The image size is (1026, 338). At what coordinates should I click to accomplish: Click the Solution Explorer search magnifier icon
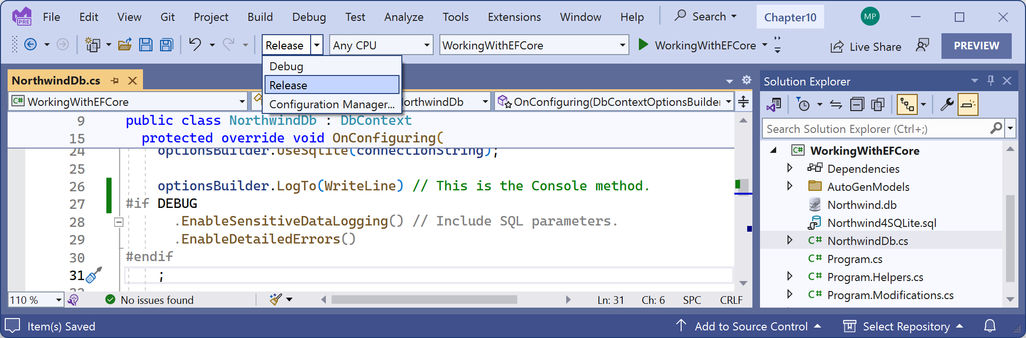[996, 128]
